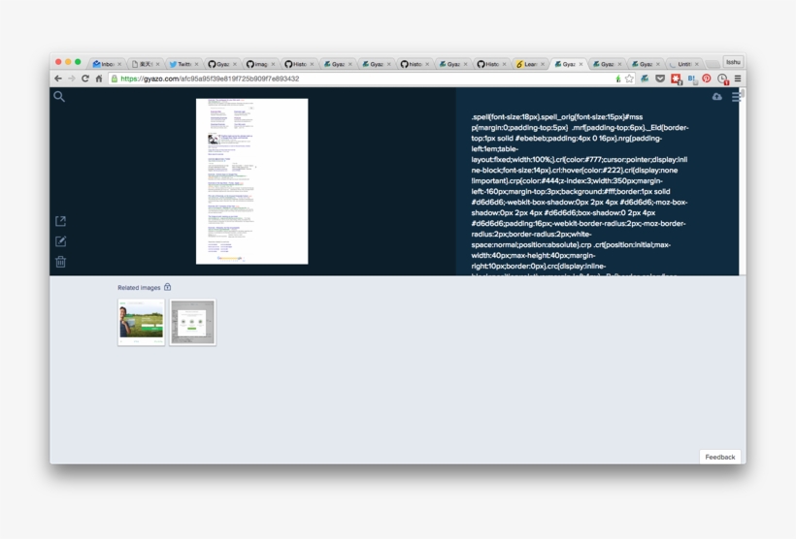
Task: Open the Chrome menu button
Action: click(738, 79)
